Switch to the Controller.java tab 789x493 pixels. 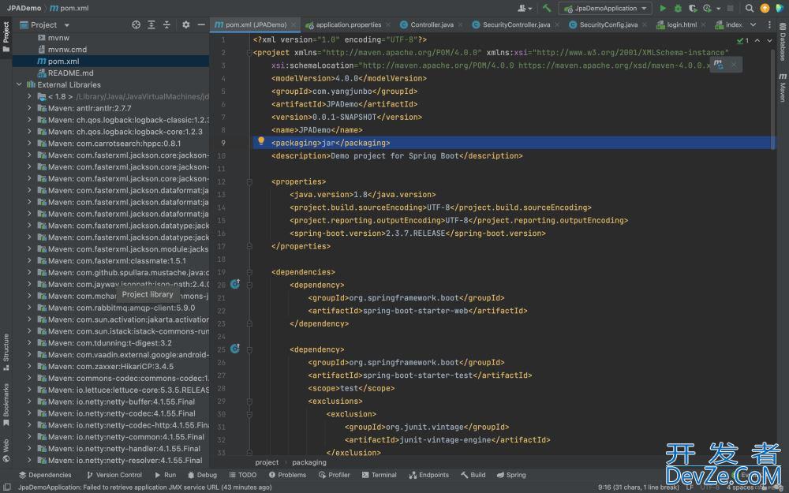pos(432,24)
